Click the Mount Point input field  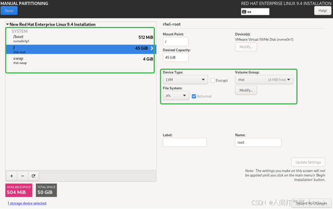(x=175, y=42)
